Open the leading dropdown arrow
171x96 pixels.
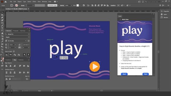(x=29, y=45)
